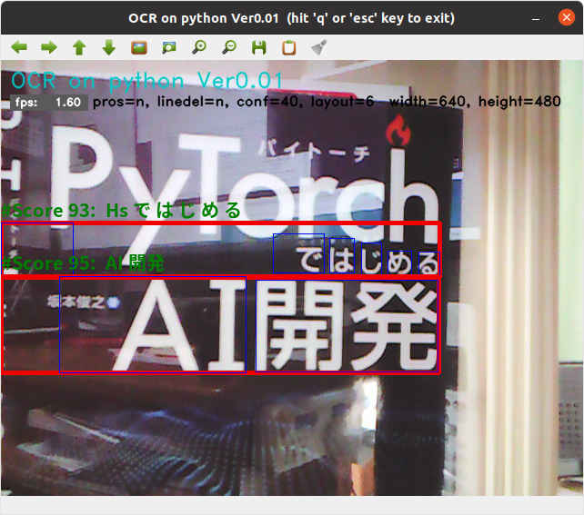
Task: Click the fps 1.60 readout
Action: 49,102
